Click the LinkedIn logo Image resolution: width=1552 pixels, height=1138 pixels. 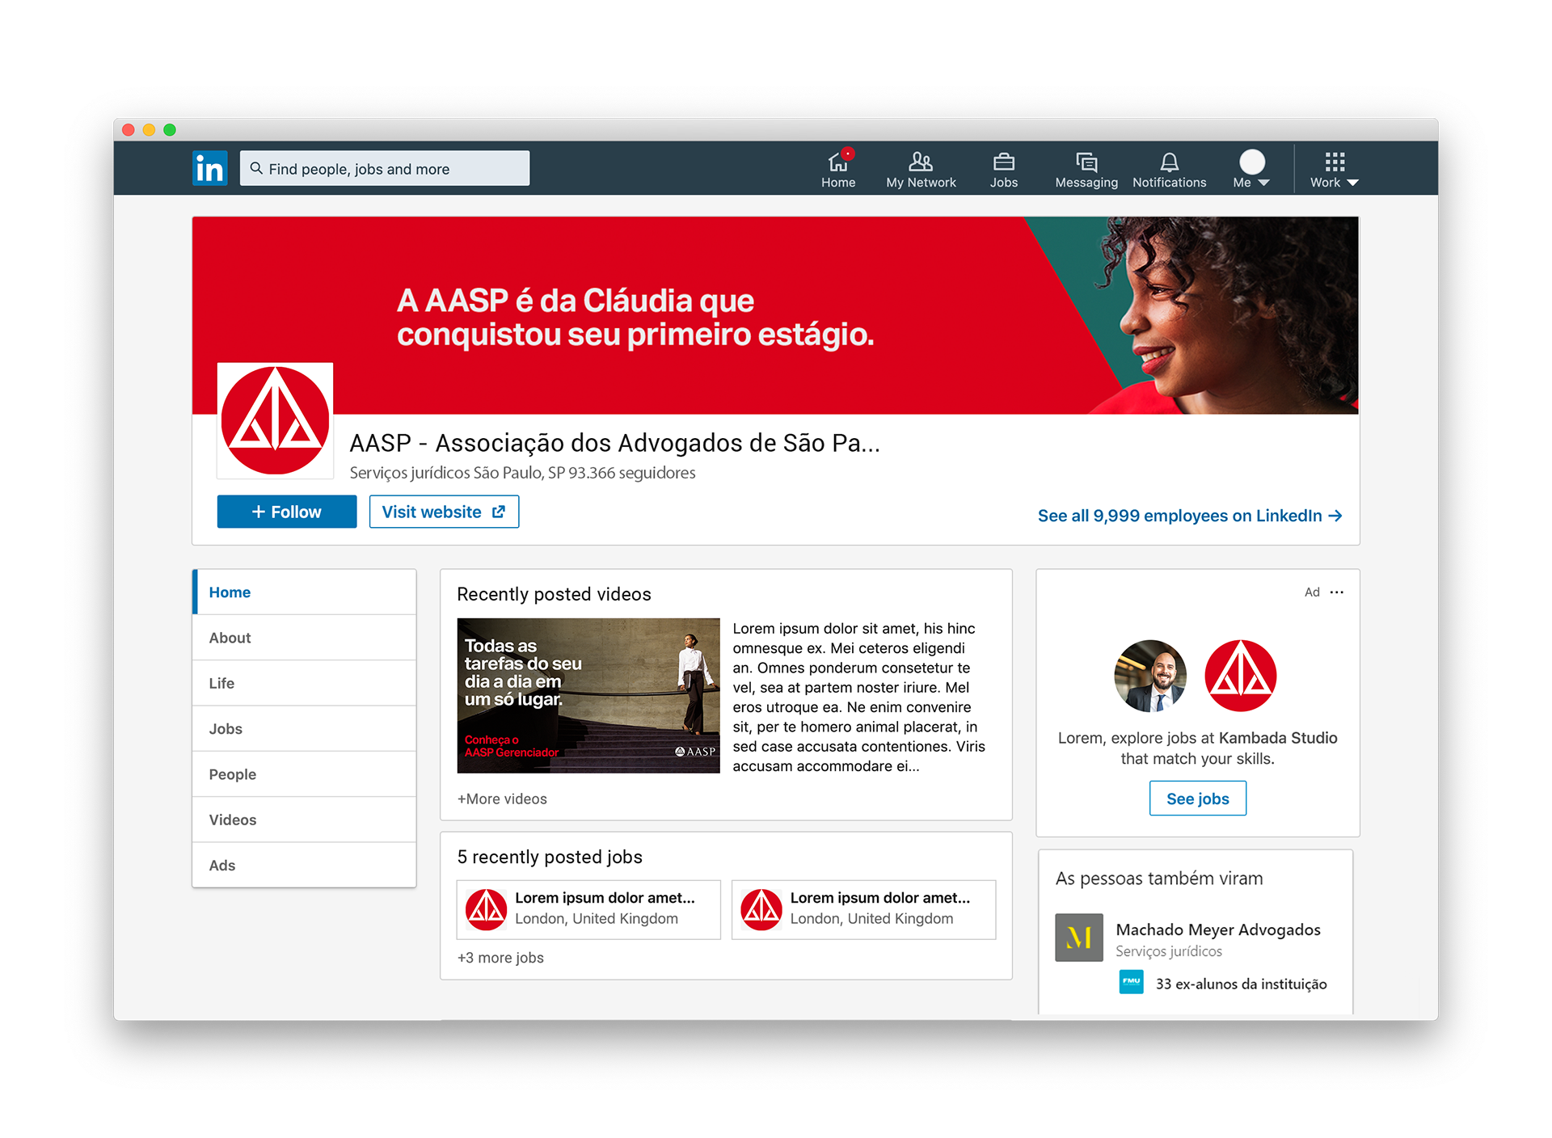click(209, 168)
